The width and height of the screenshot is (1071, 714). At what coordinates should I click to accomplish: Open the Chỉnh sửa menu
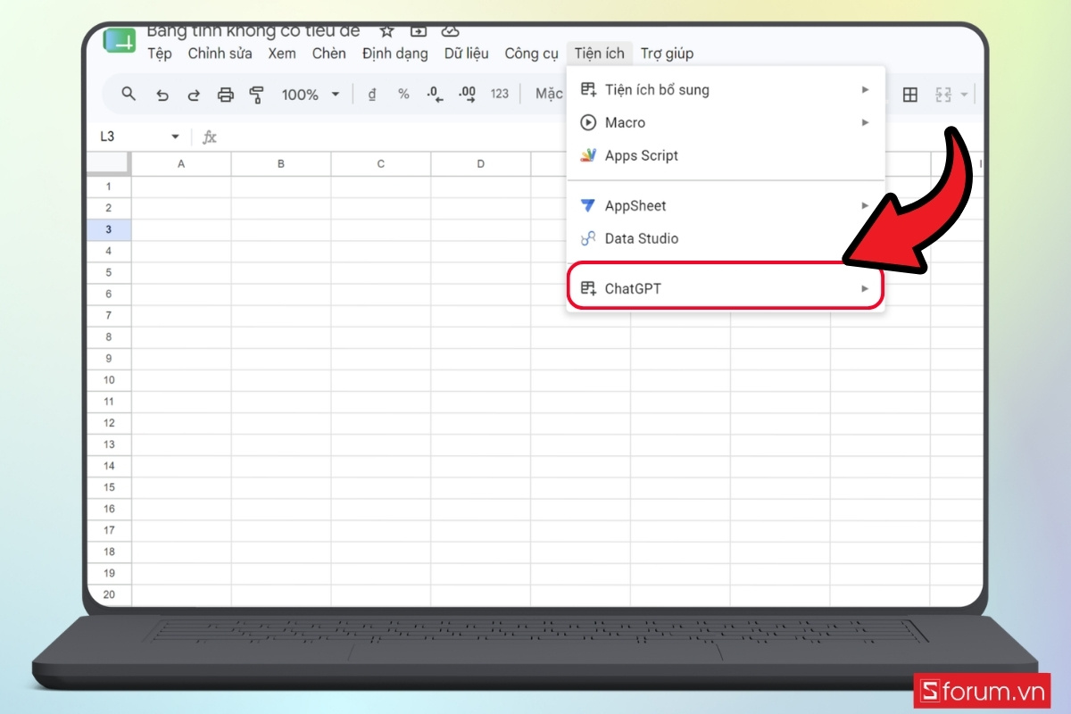coord(220,54)
